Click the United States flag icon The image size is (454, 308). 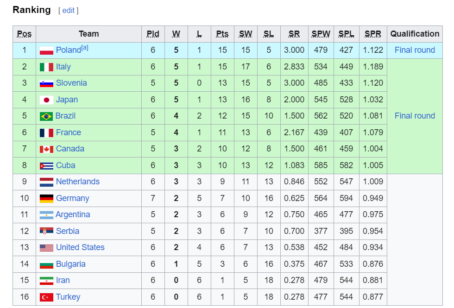tap(46, 248)
